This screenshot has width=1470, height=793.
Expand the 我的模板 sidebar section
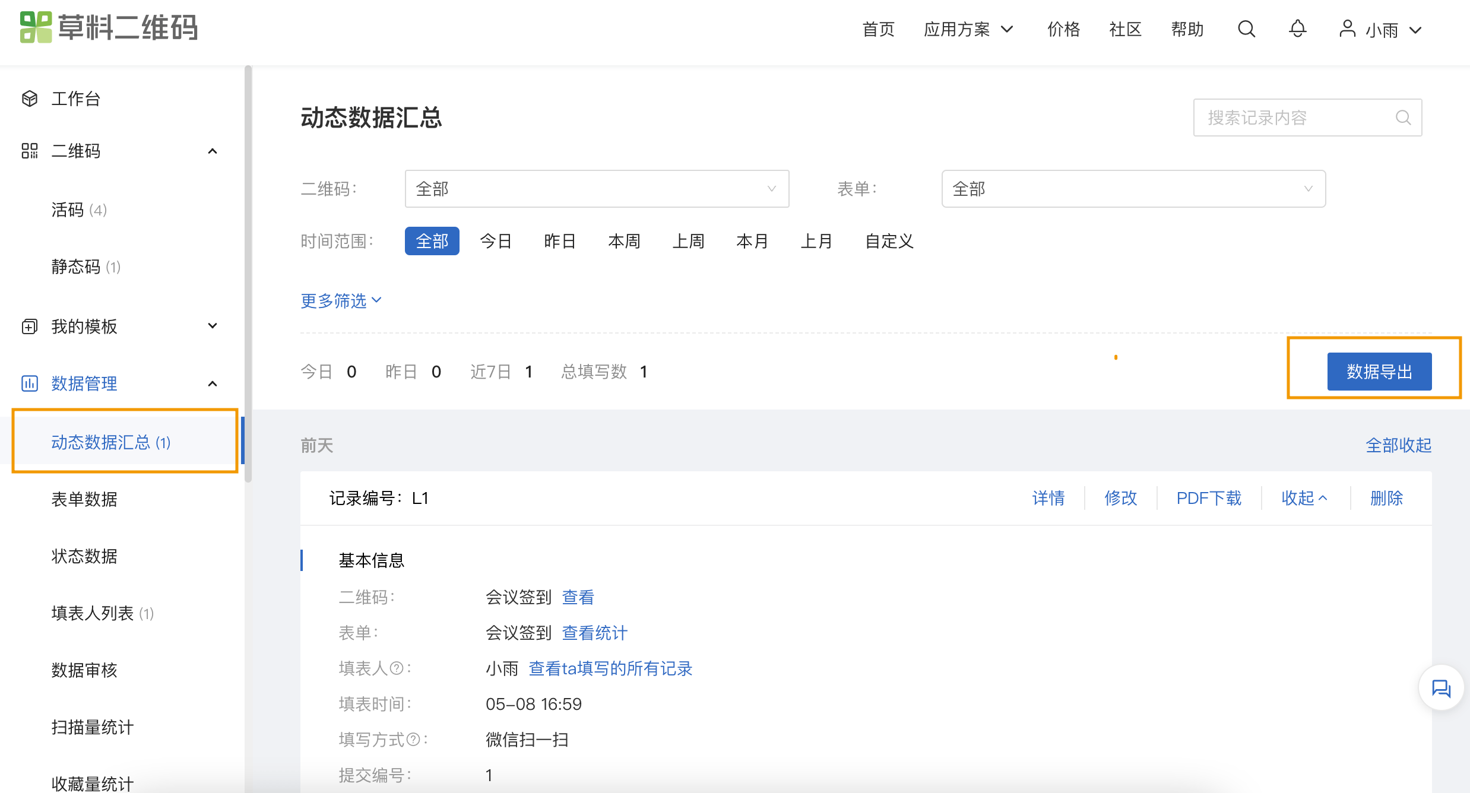pos(213,326)
